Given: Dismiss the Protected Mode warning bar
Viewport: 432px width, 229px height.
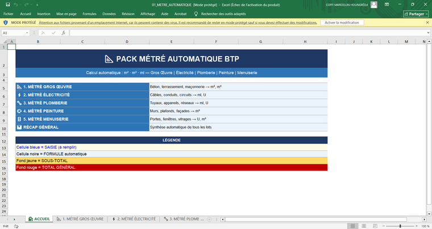Looking at the screenshot, I should click(427, 23).
